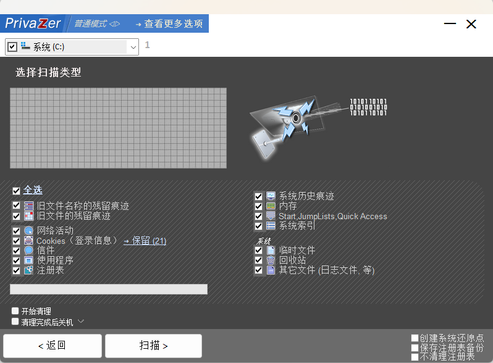The width and height of the screenshot is (493, 363).
Task: Open the 系统 (C:) drive dropdown
Action: tap(132, 47)
